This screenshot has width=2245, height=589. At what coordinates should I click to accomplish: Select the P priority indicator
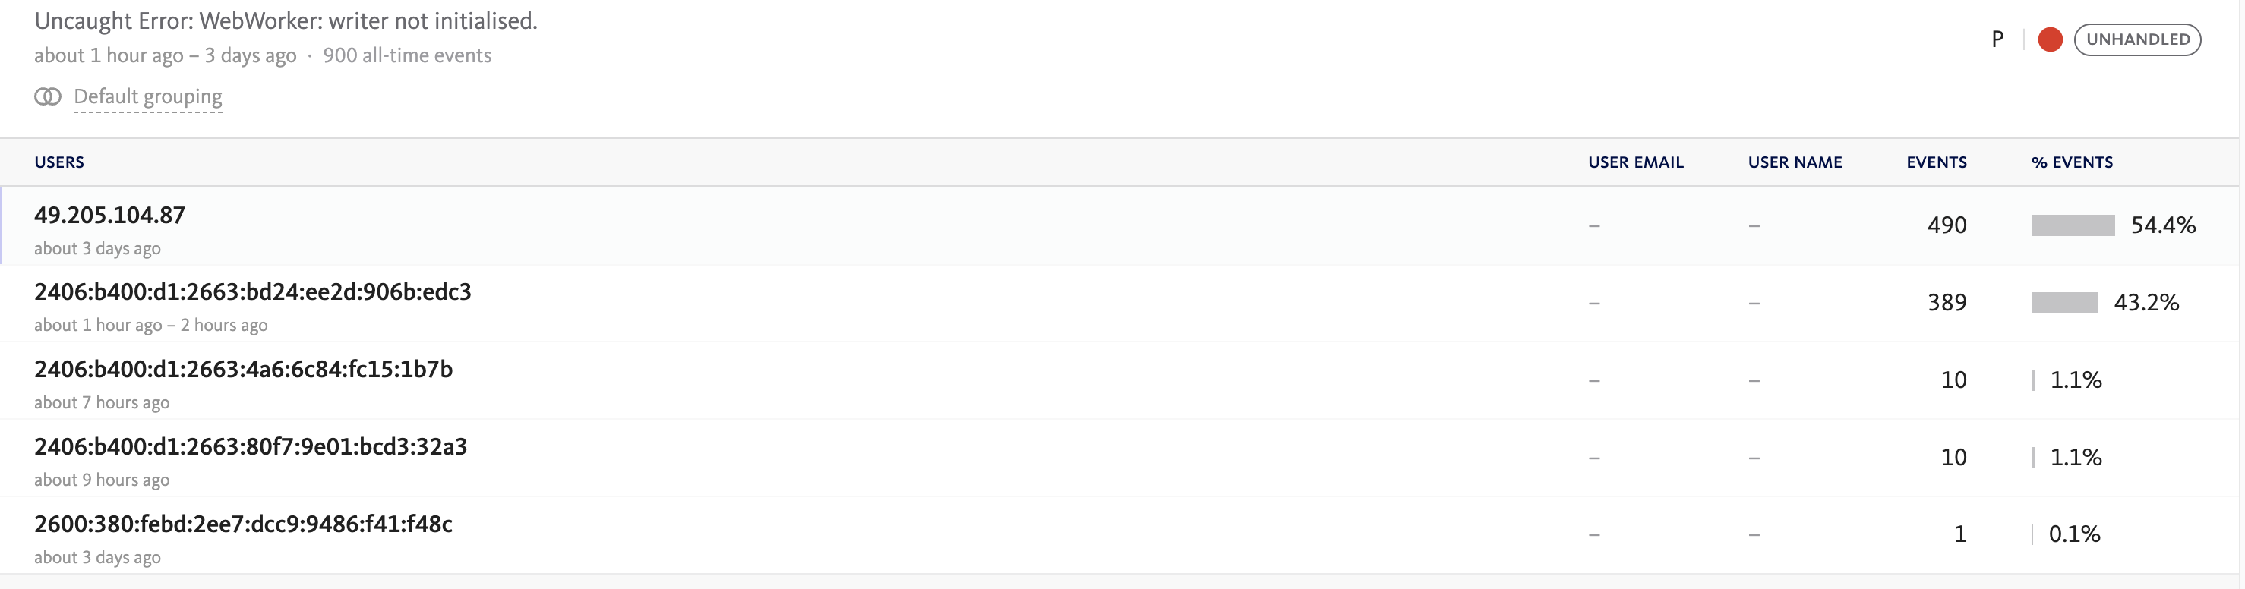(x=1997, y=39)
